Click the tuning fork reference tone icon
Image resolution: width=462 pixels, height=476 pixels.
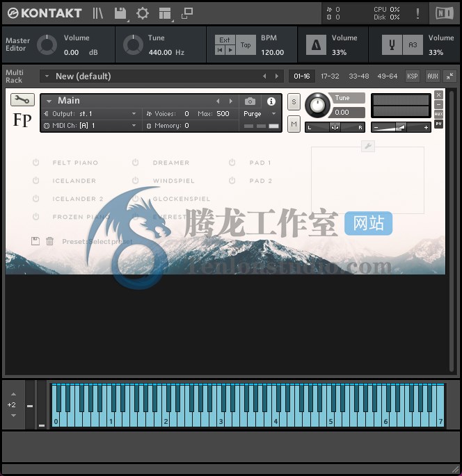(392, 45)
